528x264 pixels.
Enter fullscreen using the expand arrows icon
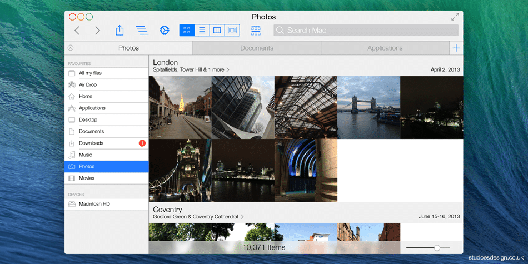point(455,17)
